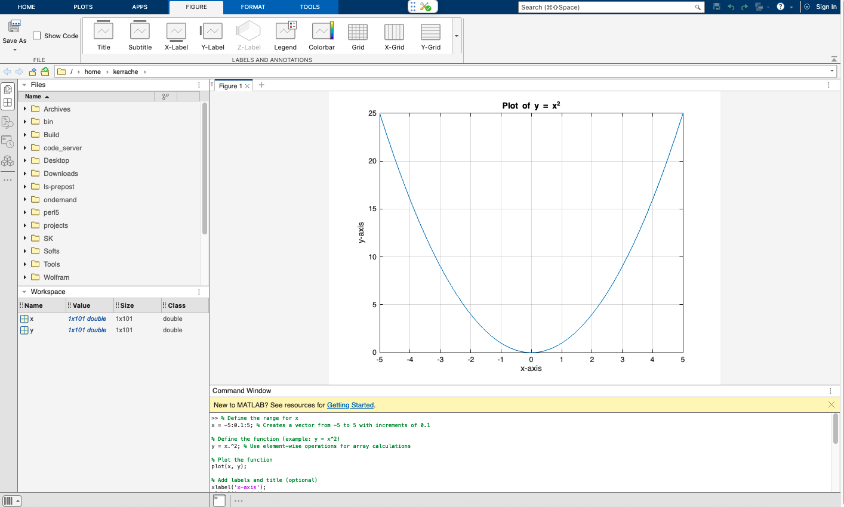Select variable x in Workspace
Image resolution: width=844 pixels, height=507 pixels.
(113, 319)
